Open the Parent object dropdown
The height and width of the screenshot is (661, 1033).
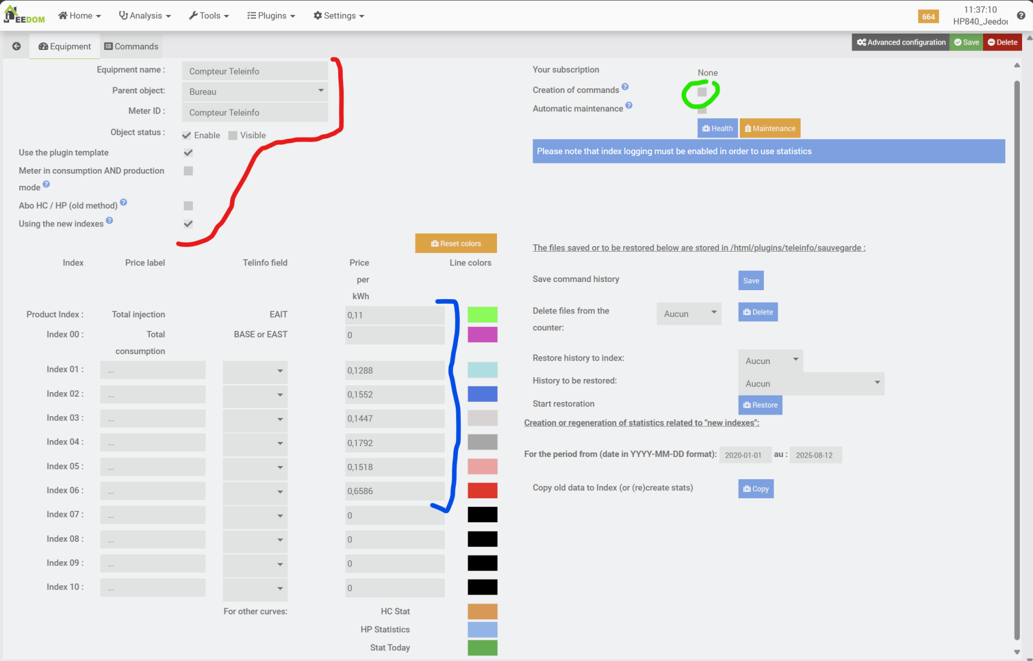point(255,92)
